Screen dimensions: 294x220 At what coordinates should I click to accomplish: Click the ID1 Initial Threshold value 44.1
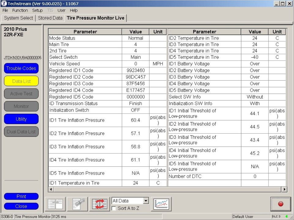pos(254,113)
